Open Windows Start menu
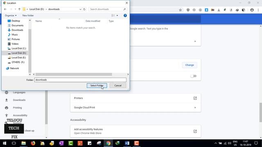 (5, 143)
